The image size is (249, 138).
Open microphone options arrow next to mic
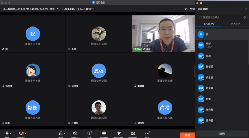[x=11, y=134]
